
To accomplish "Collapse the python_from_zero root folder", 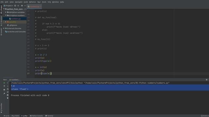I will click(4, 9).
